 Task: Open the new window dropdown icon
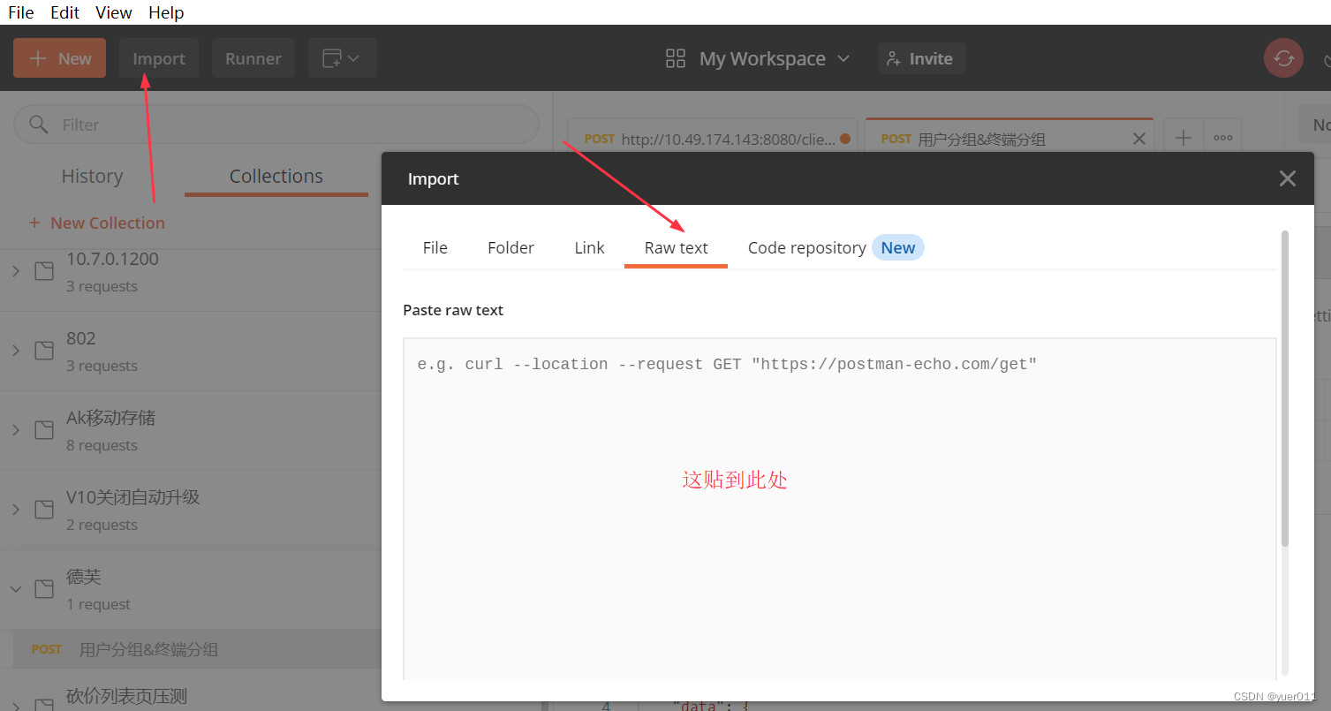pyautogui.click(x=343, y=58)
